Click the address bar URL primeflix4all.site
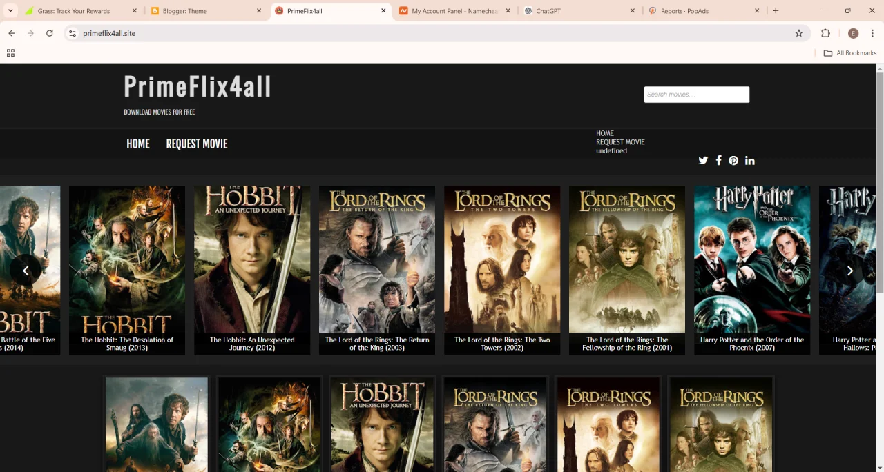Image resolution: width=884 pixels, height=472 pixels. pos(109,33)
